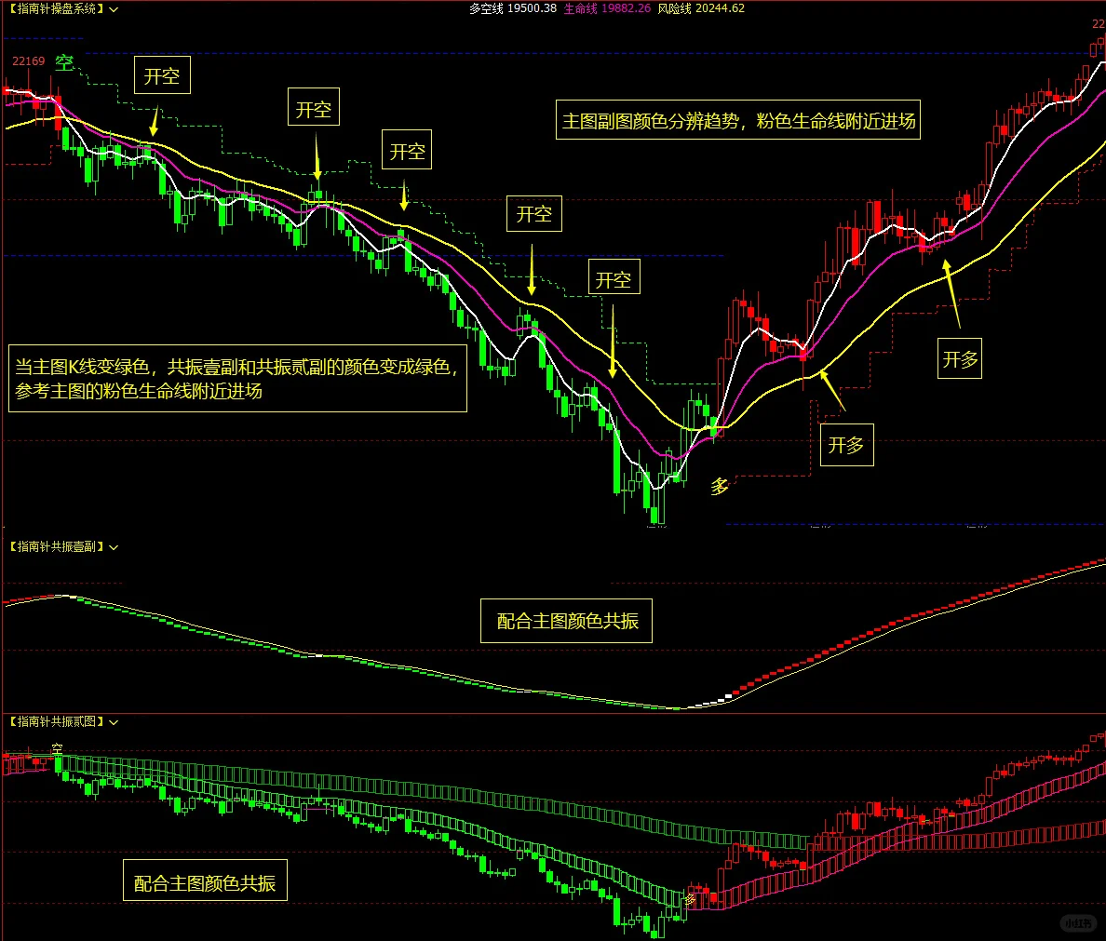Click the 空 marker in 共振贰图 panel
Image resolution: width=1106 pixels, height=941 pixels.
(x=57, y=747)
